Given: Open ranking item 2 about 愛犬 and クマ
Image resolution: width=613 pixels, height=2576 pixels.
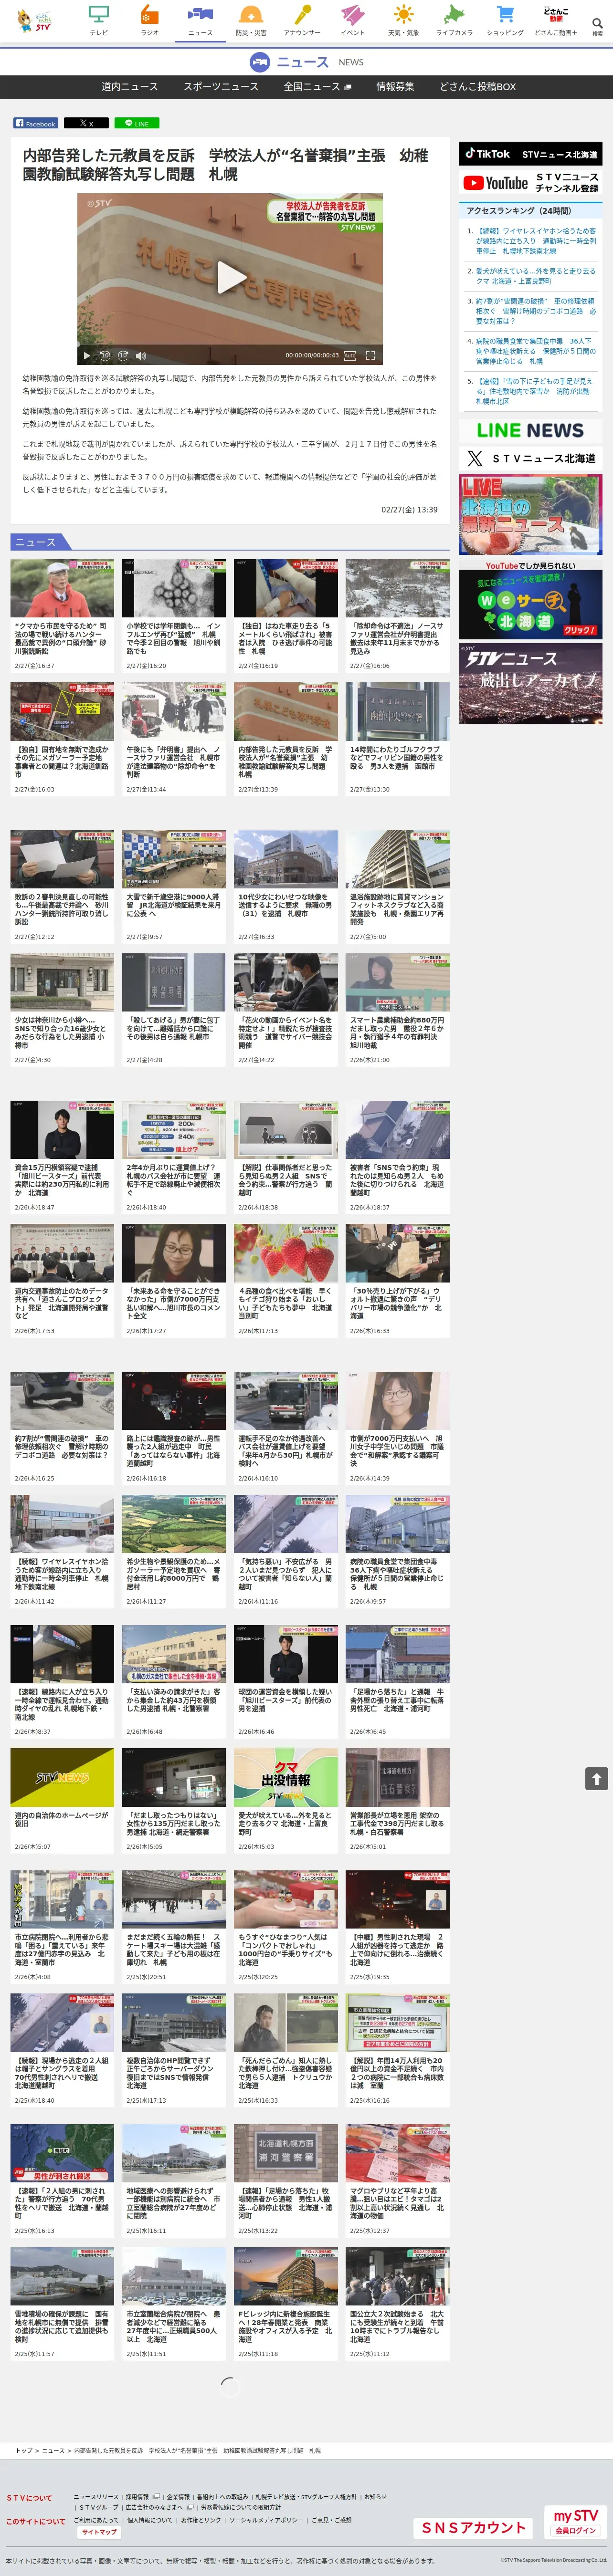Looking at the screenshot, I should tap(535, 276).
